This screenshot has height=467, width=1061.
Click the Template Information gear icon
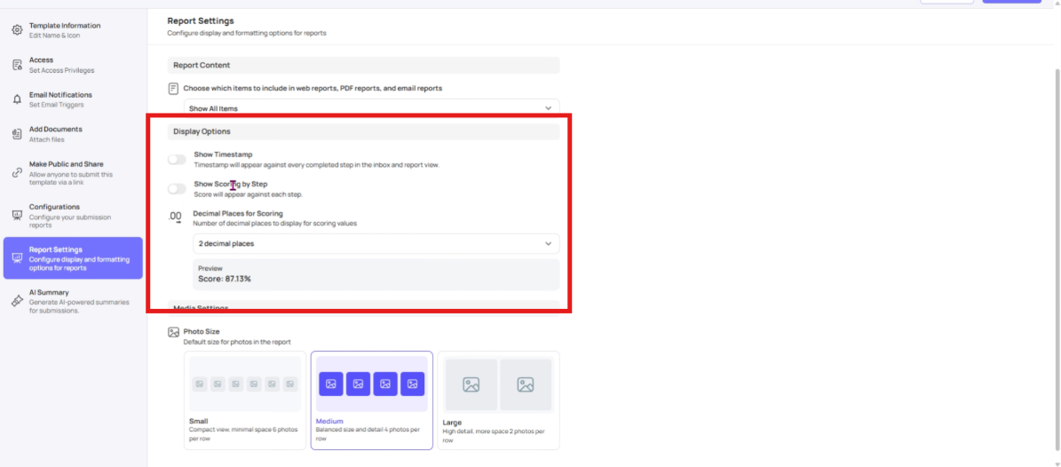tap(17, 30)
